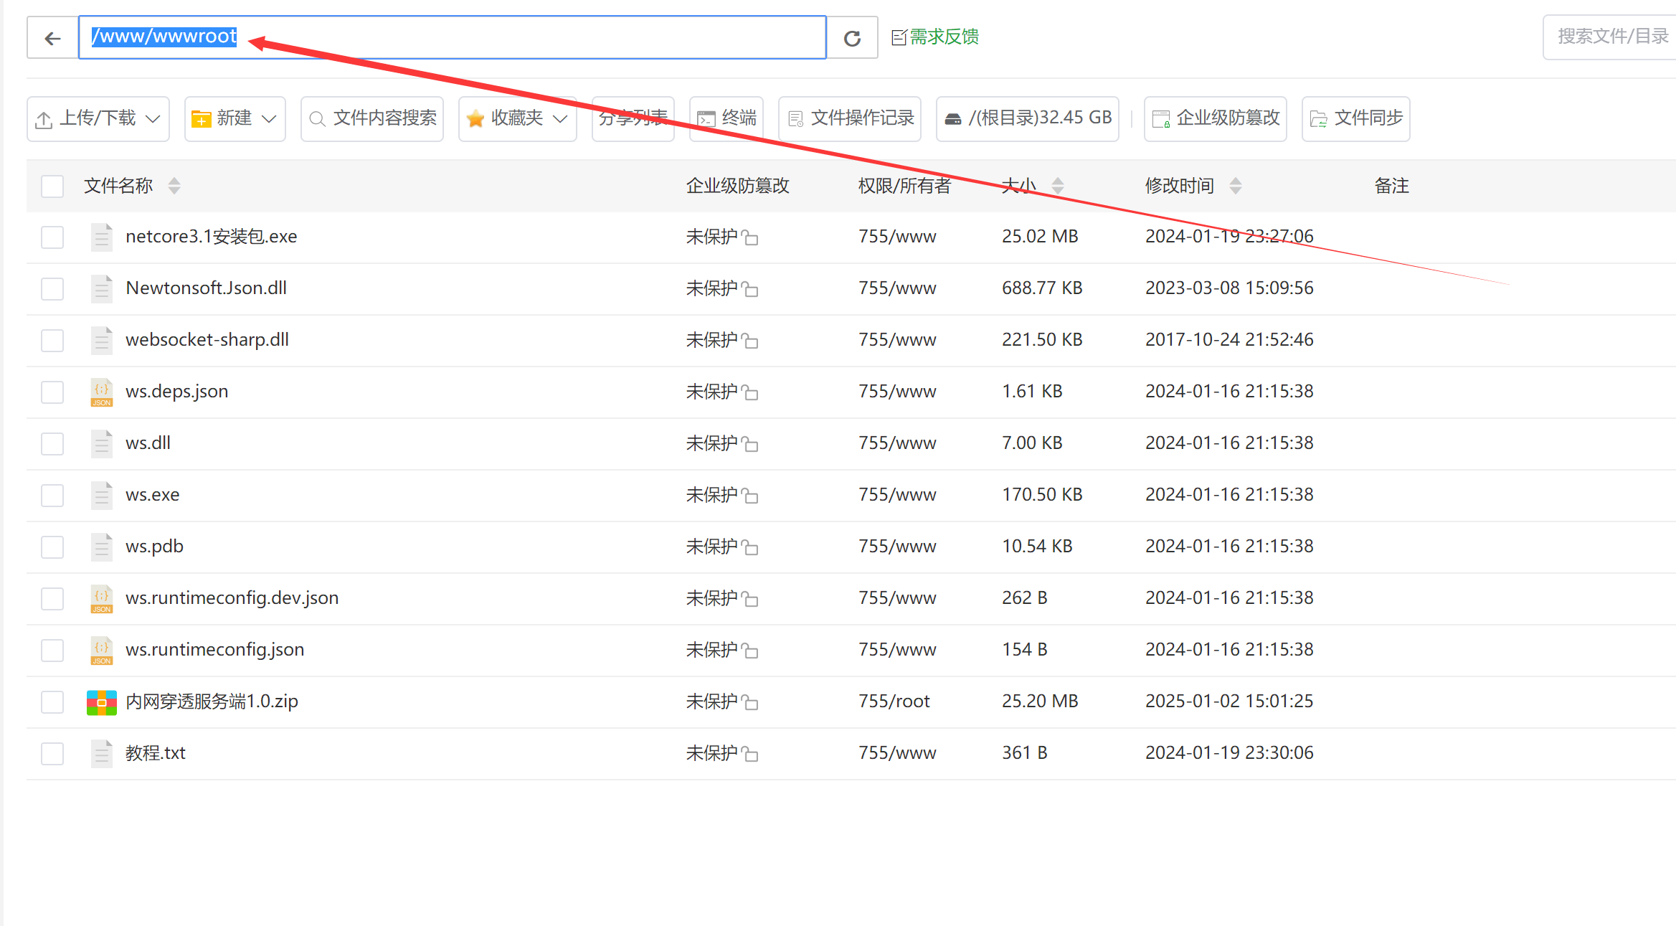Click the ws.runtimeconfig.dev.json JSON icon

102,599
